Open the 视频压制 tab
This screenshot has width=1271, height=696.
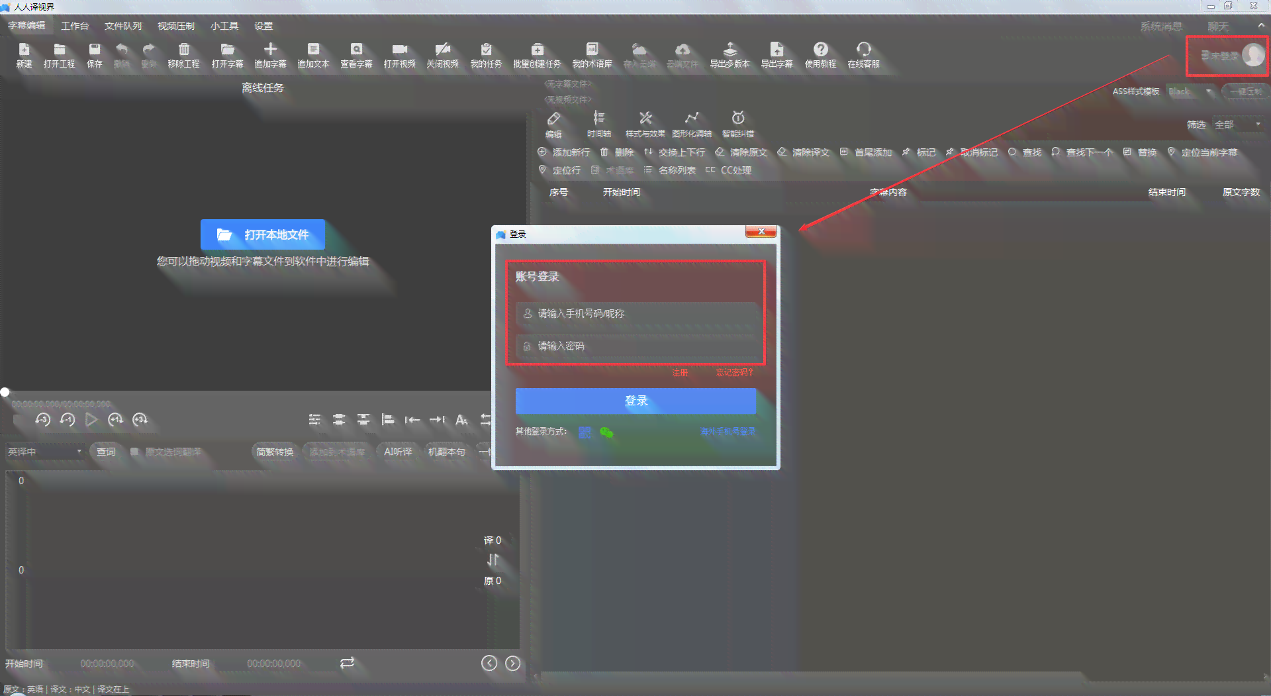click(x=176, y=26)
